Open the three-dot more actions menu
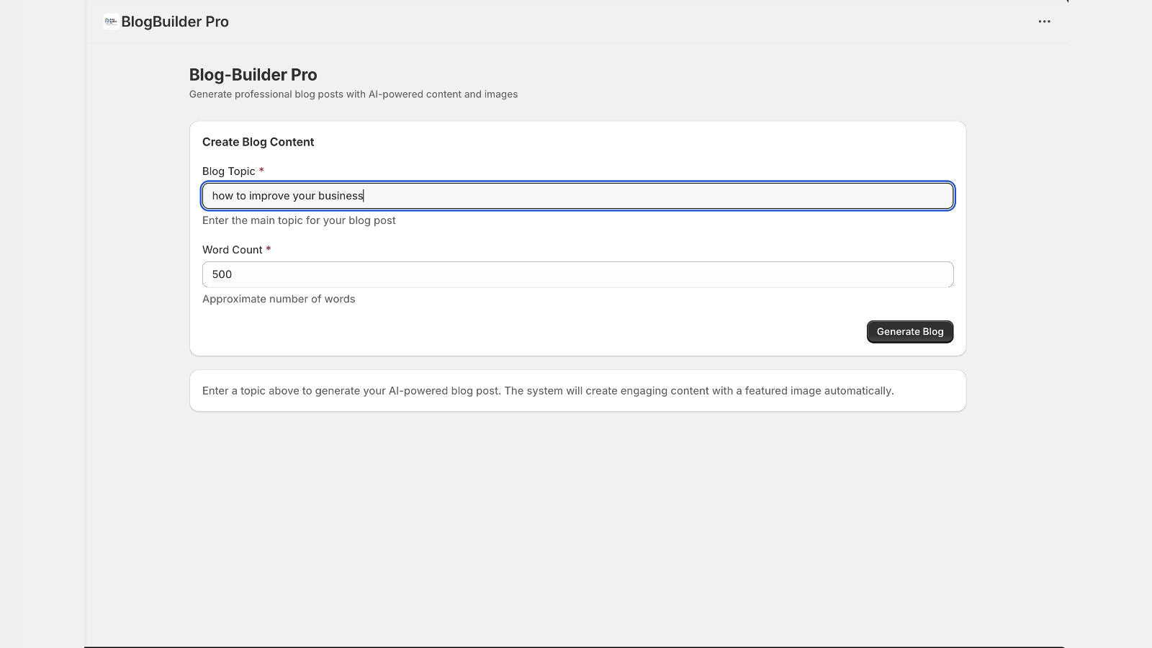The width and height of the screenshot is (1152, 648). click(x=1044, y=22)
